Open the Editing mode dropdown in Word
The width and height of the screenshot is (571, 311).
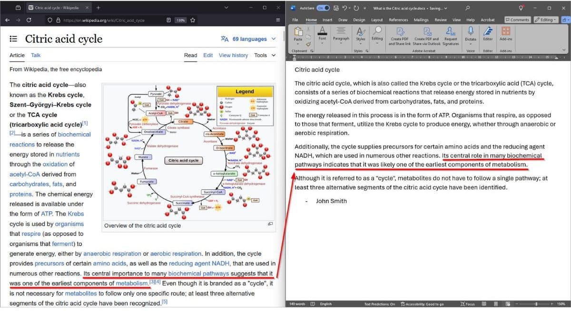coord(546,19)
